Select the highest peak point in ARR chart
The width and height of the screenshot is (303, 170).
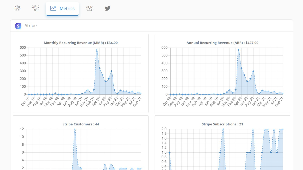pyautogui.click(x=238, y=50)
